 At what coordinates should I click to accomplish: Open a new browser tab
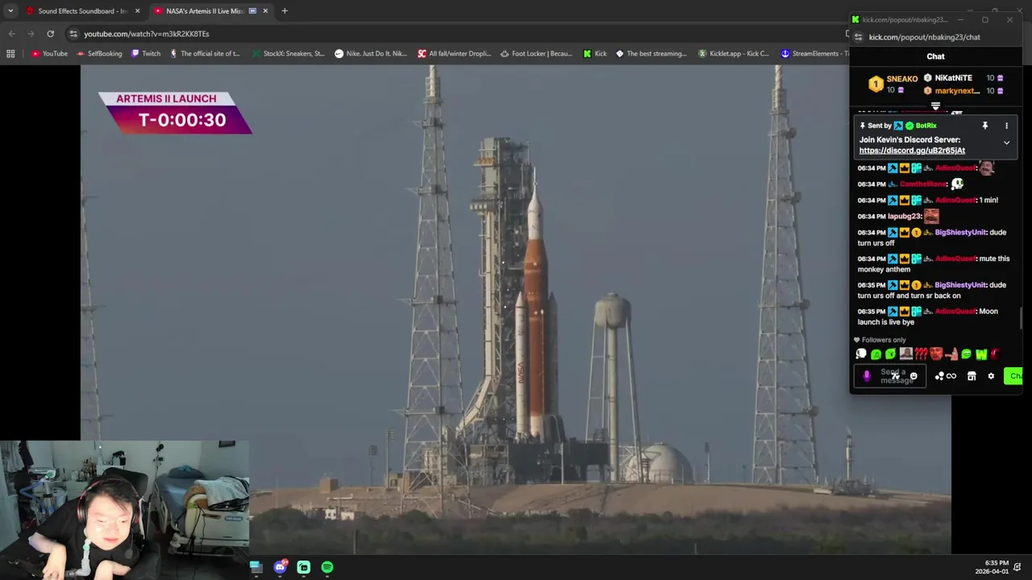pos(285,10)
